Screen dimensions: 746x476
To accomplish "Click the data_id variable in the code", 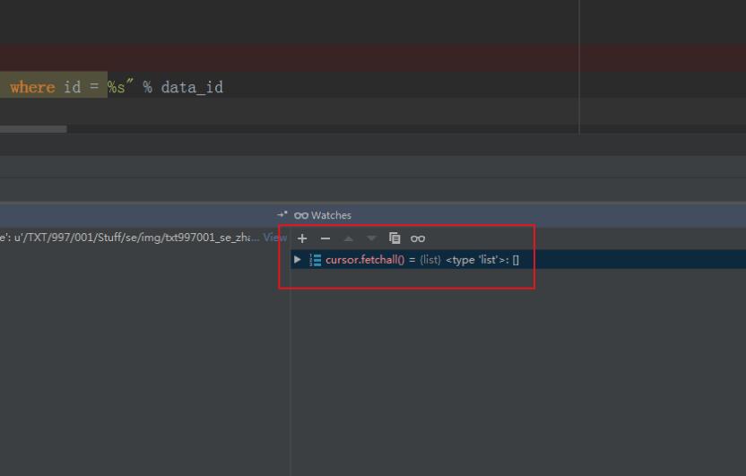I will pyautogui.click(x=192, y=87).
